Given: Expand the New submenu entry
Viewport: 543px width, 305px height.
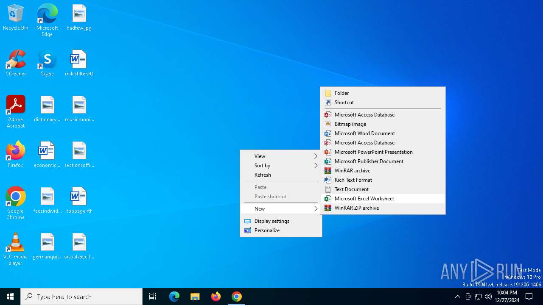Looking at the screenshot, I should point(281,209).
